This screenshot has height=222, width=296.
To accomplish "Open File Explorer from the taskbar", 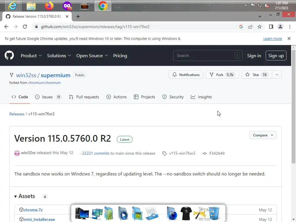I will [x=31, y=6].
